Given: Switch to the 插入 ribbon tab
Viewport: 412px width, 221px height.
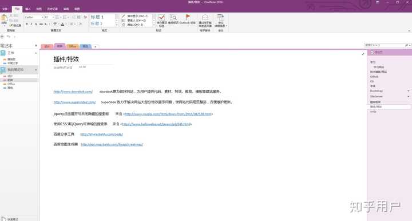Looking at the screenshot, I should pos(28,9).
